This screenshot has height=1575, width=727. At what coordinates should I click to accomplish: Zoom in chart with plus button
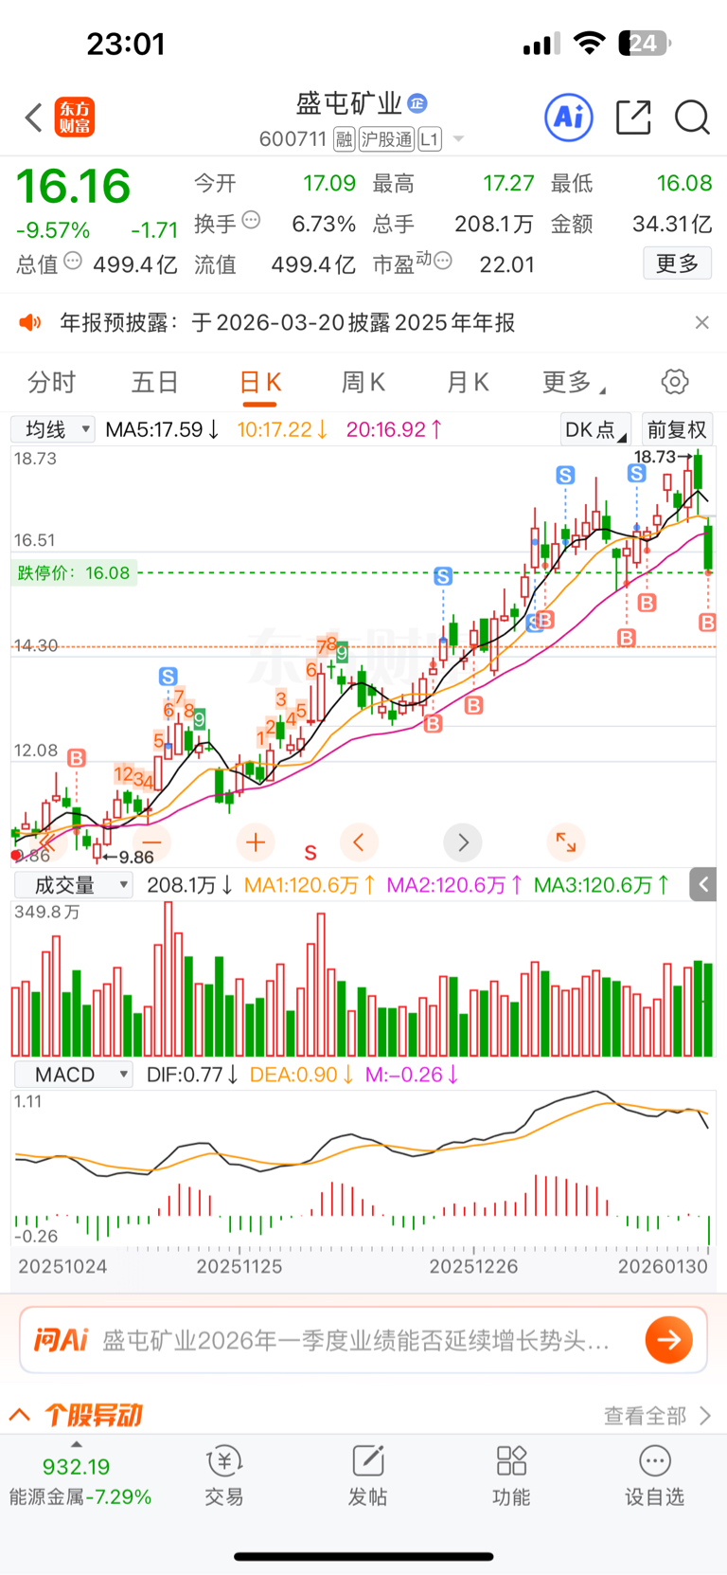256,842
